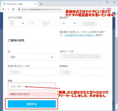Click the 郵便番号 postal code field

[83, 72]
